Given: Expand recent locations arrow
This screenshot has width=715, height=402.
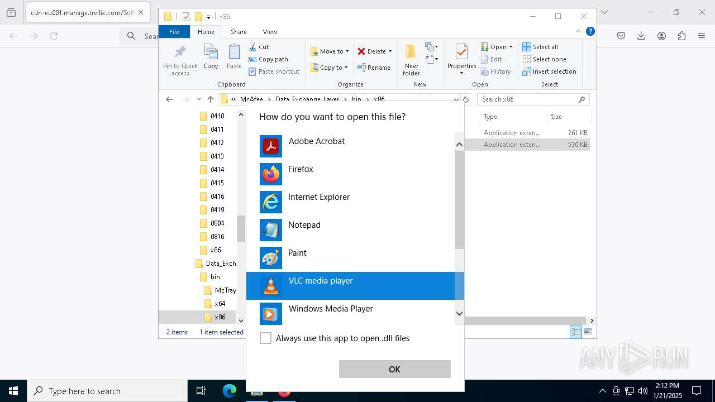Looking at the screenshot, I should 199,99.
